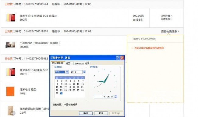198x117 pixels.
Task: Click the 当前时区: 中国标准时间 label
Action: (x=65, y=105)
